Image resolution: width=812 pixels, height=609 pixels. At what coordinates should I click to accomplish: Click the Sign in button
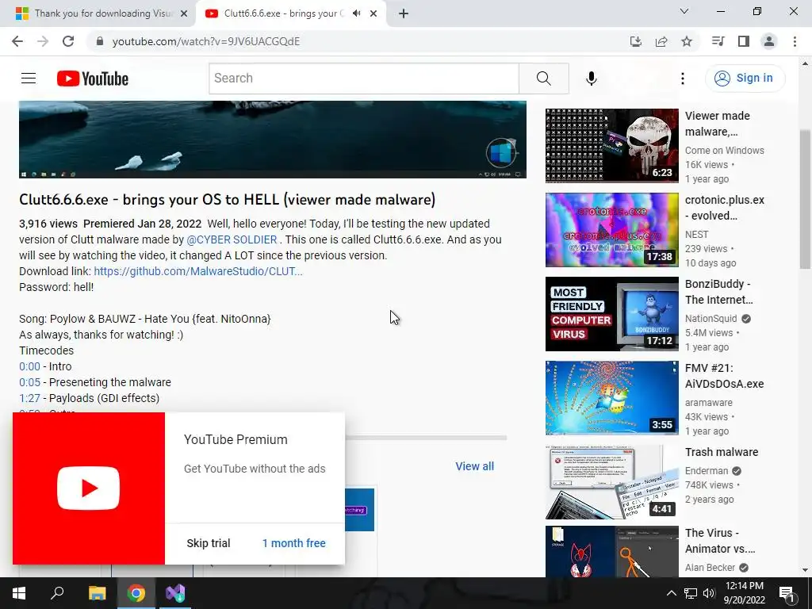click(x=745, y=79)
